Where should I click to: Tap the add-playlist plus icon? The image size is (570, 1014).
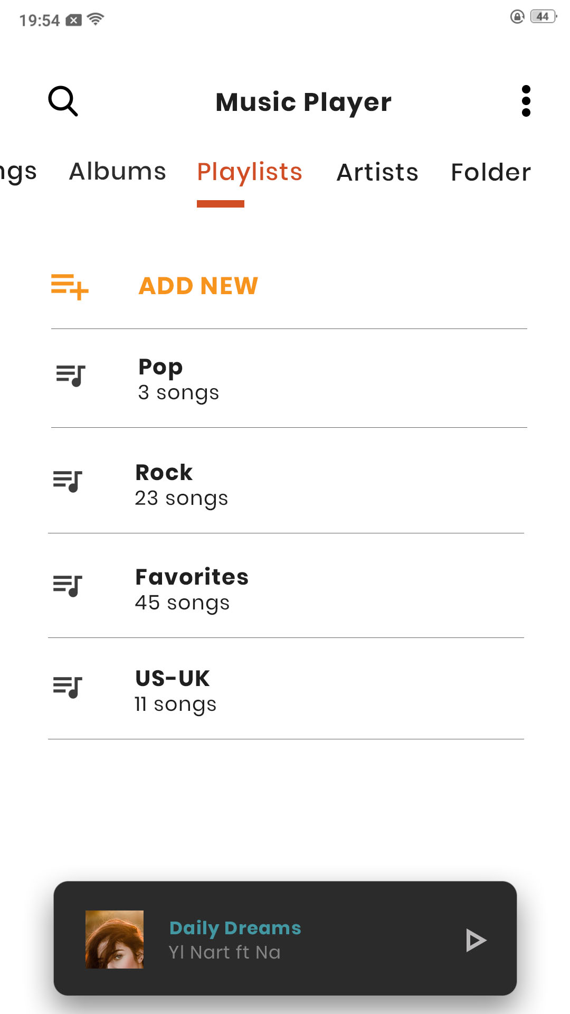(x=70, y=287)
